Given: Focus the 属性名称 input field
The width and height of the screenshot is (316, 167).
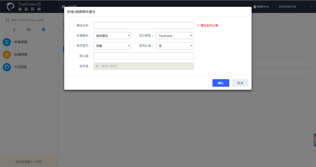Looking at the screenshot, I should [x=143, y=26].
